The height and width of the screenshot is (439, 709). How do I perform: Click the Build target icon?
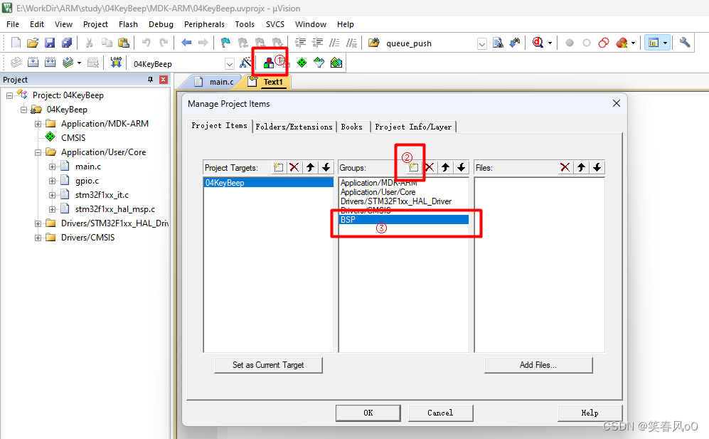pyautogui.click(x=33, y=63)
